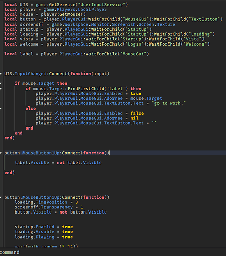This screenshot has width=226, height=256.
Task: Click the partially visible wait(math.random) line
Action: point(47,246)
